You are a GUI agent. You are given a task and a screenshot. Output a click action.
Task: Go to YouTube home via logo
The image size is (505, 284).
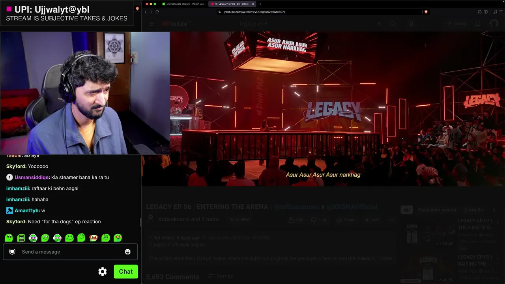point(174,24)
